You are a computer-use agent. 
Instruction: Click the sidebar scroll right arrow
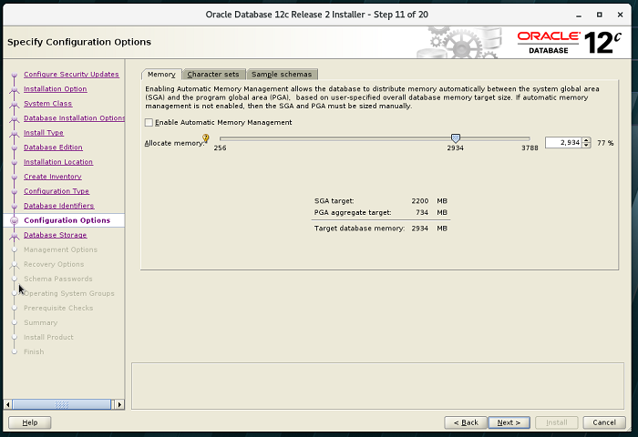click(x=118, y=404)
